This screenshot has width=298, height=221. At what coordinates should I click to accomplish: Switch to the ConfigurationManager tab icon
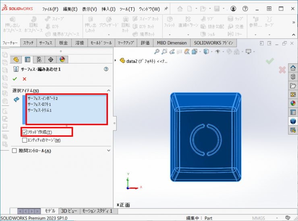[39, 59]
